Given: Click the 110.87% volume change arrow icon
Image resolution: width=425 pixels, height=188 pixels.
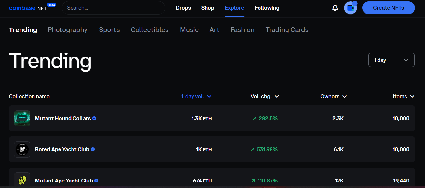Looking at the screenshot, I should 253,181.
